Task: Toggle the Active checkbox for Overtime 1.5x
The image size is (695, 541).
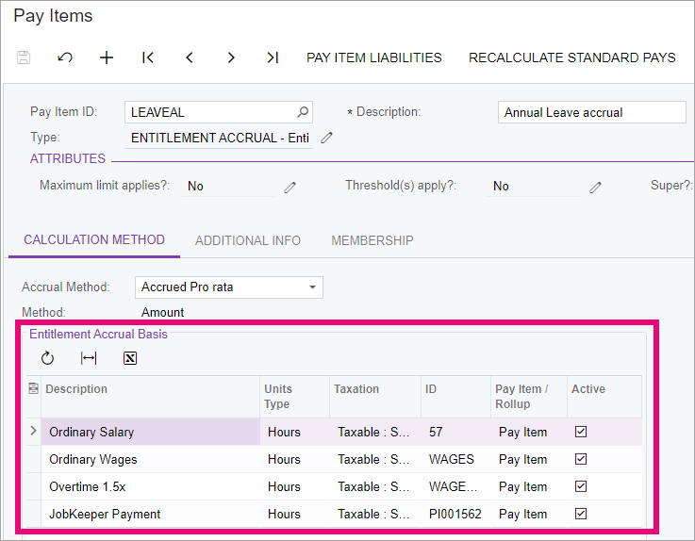Action: click(x=581, y=486)
